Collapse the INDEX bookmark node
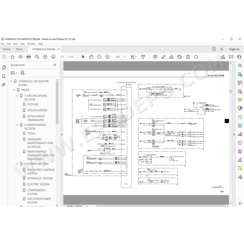 [14, 90]
